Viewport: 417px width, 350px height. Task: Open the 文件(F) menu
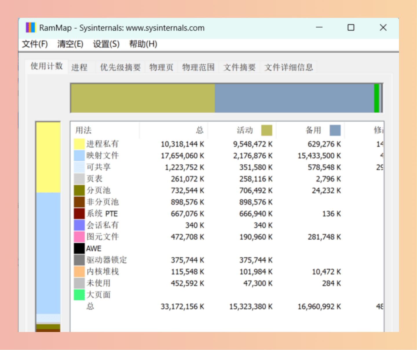34,44
